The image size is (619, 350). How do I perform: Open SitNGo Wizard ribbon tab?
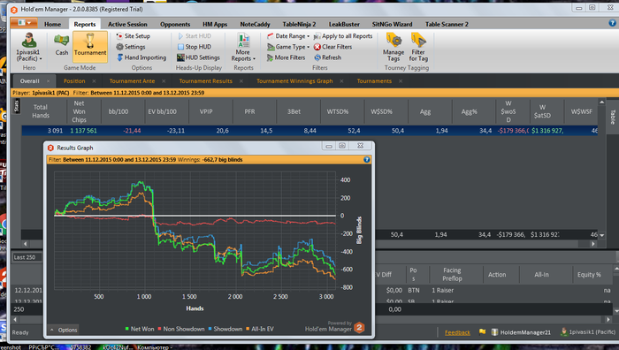392,24
